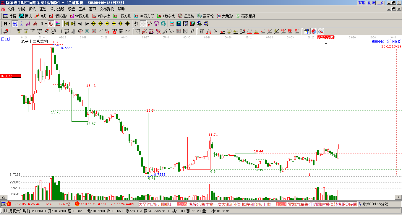Open the 交易委托 menu

point(107,9)
